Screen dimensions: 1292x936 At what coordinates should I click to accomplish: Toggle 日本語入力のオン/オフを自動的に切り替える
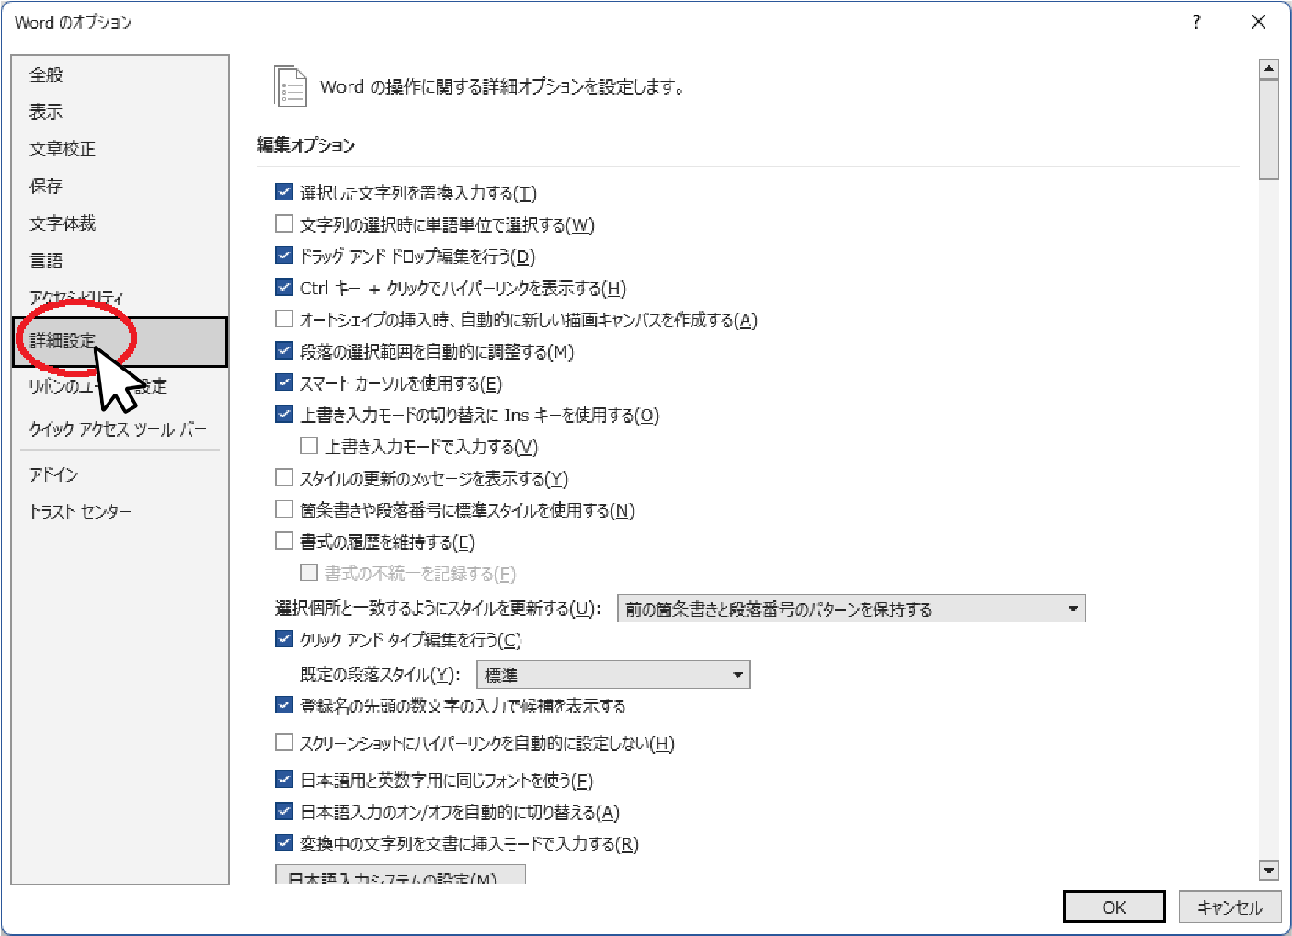click(284, 811)
